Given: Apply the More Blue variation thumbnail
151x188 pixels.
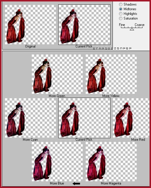Looking at the screenshot, I should [57, 162].
